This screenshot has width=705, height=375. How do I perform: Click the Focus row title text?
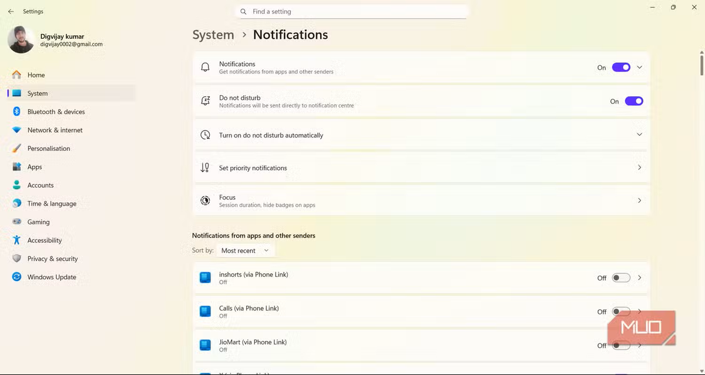[x=227, y=197]
